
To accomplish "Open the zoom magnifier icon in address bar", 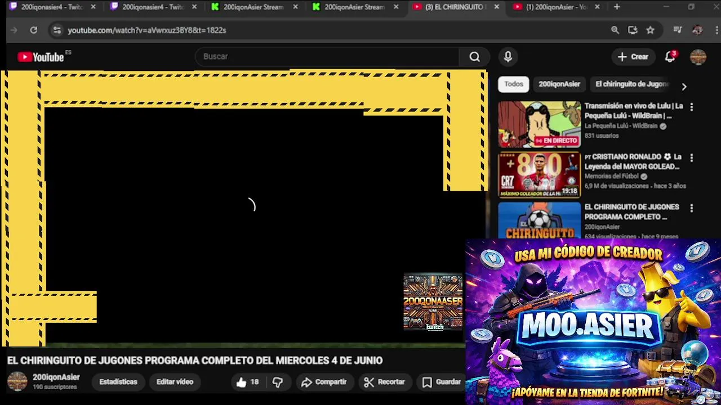I will click(x=615, y=30).
